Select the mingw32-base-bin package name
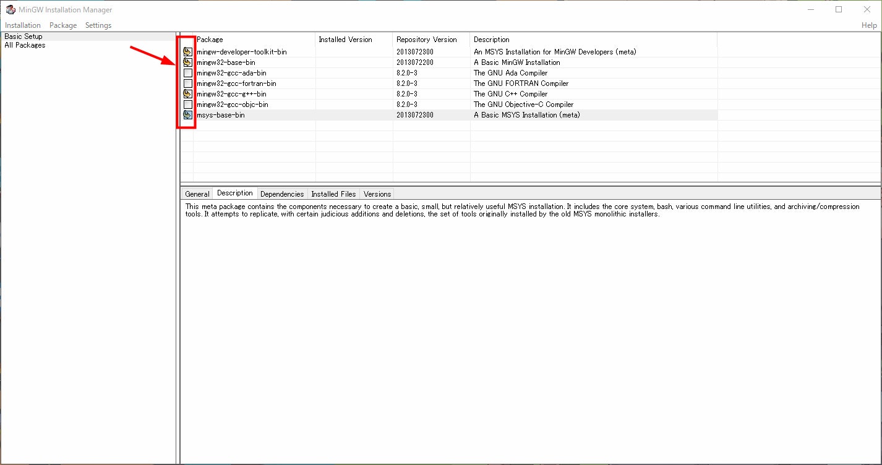This screenshot has height=465, width=882. [226, 62]
